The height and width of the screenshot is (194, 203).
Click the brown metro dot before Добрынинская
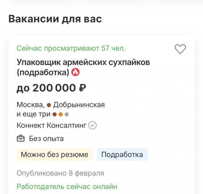coord(49,105)
